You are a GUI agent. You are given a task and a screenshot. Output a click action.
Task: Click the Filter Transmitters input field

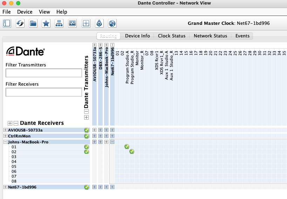44,73
